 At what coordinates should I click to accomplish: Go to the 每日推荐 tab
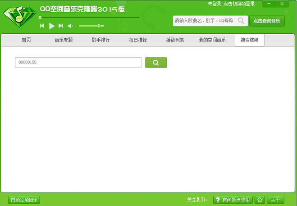tap(138, 40)
